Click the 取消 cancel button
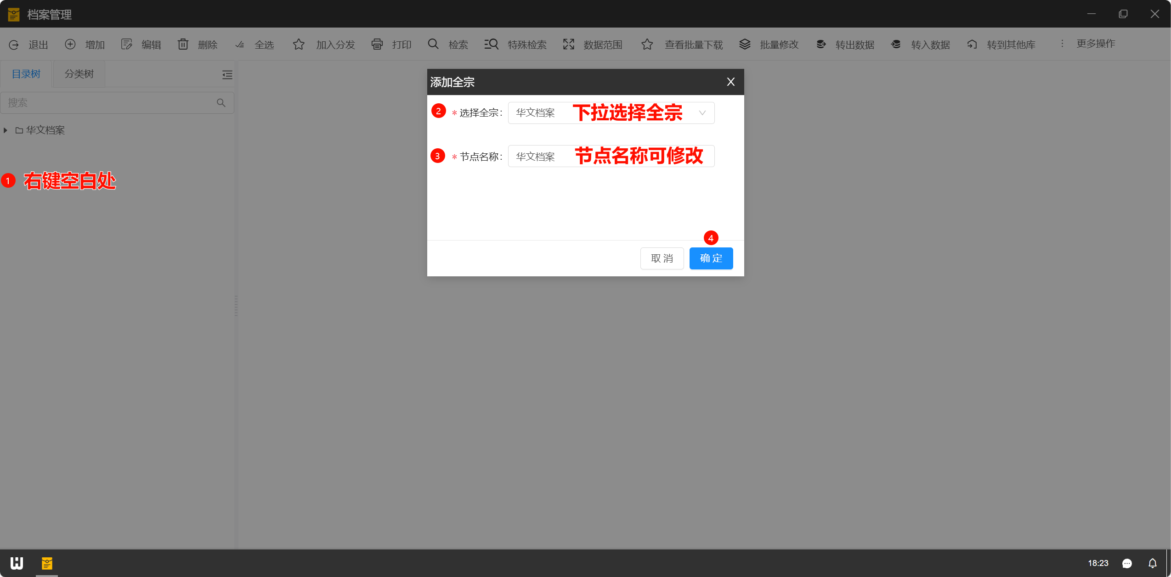The height and width of the screenshot is (577, 1171). pyautogui.click(x=662, y=258)
